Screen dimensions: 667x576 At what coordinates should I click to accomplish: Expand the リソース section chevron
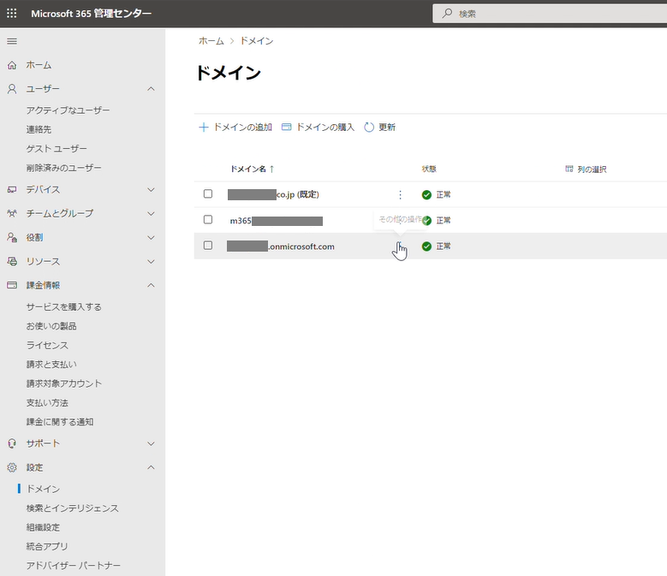[151, 261]
